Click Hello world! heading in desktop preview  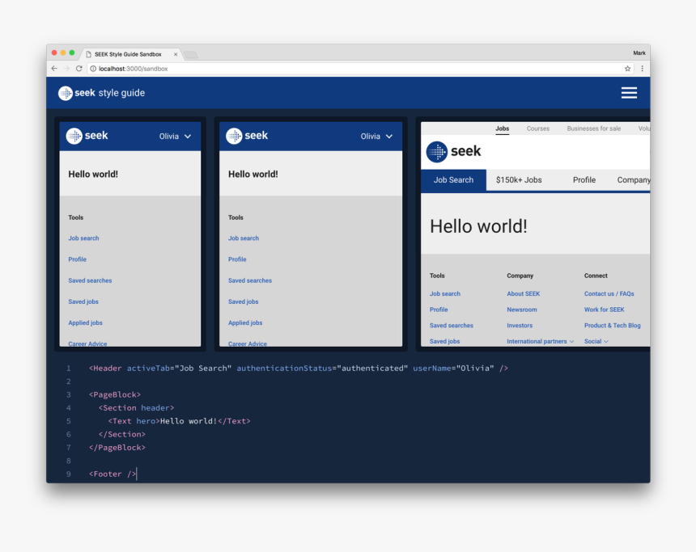point(478,226)
